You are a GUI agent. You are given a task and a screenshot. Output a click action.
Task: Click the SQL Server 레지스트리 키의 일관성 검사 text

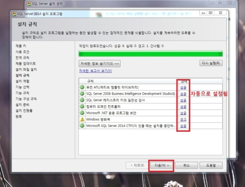116,100
